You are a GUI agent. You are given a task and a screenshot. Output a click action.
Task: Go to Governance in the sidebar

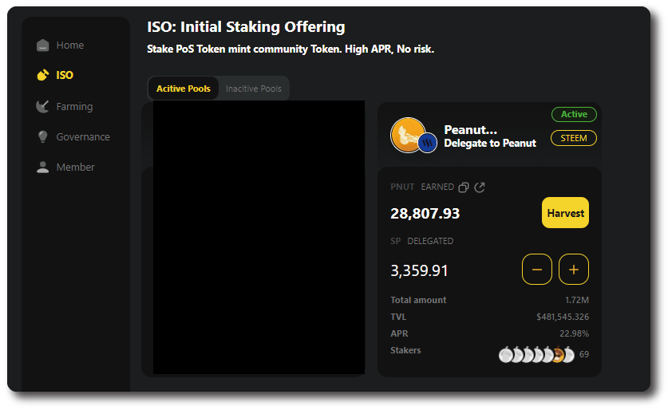coord(83,137)
